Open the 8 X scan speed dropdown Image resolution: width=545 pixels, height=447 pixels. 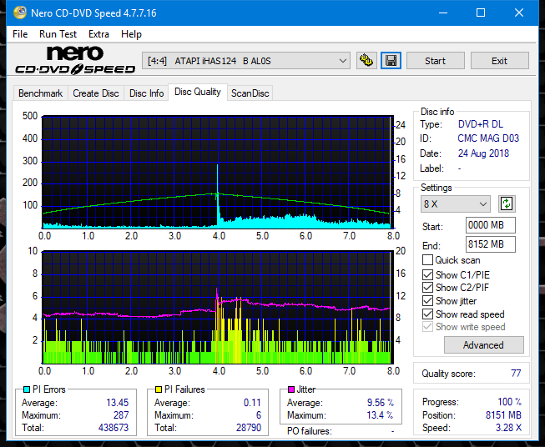click(456, 203)
